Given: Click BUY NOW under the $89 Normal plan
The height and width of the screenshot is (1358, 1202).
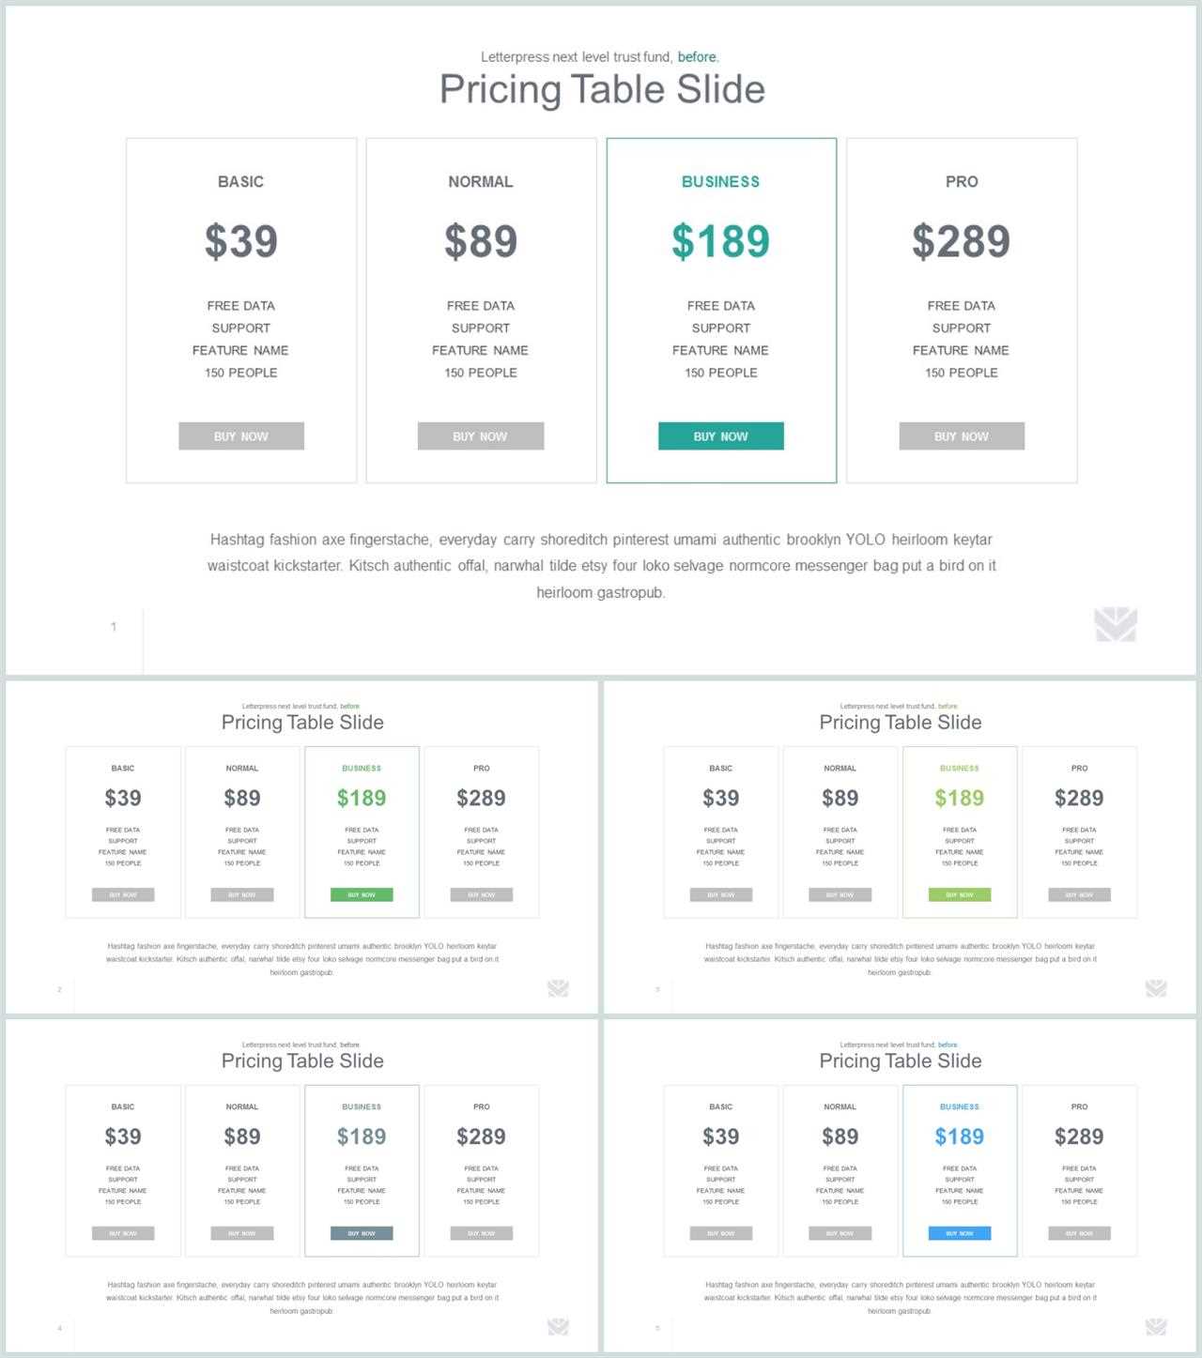Looking at the screenshot, I should [x=481, y=435].
